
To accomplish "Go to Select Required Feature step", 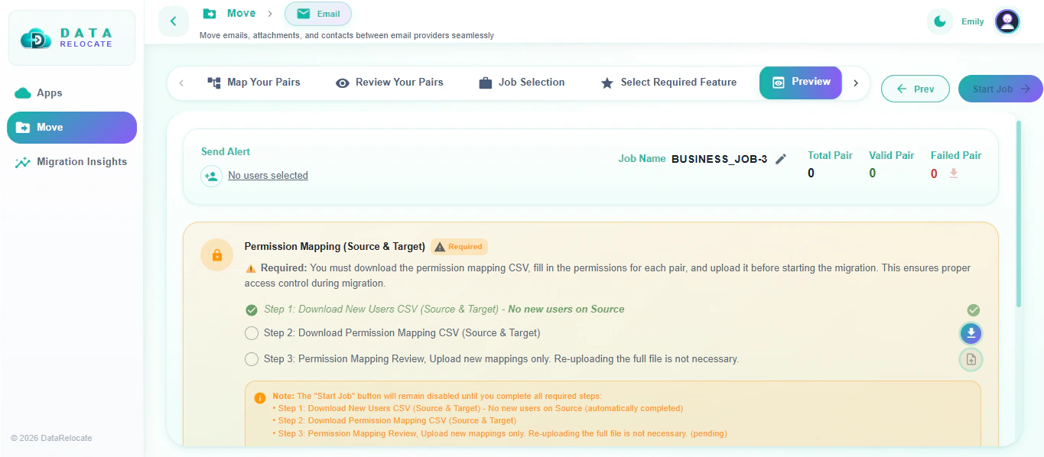I will point(668,83).
